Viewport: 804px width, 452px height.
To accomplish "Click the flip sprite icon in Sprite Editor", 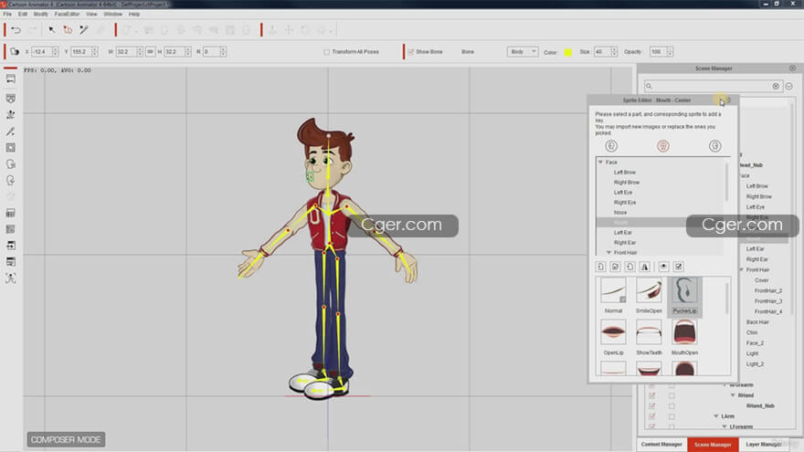I will pos(645,266).
